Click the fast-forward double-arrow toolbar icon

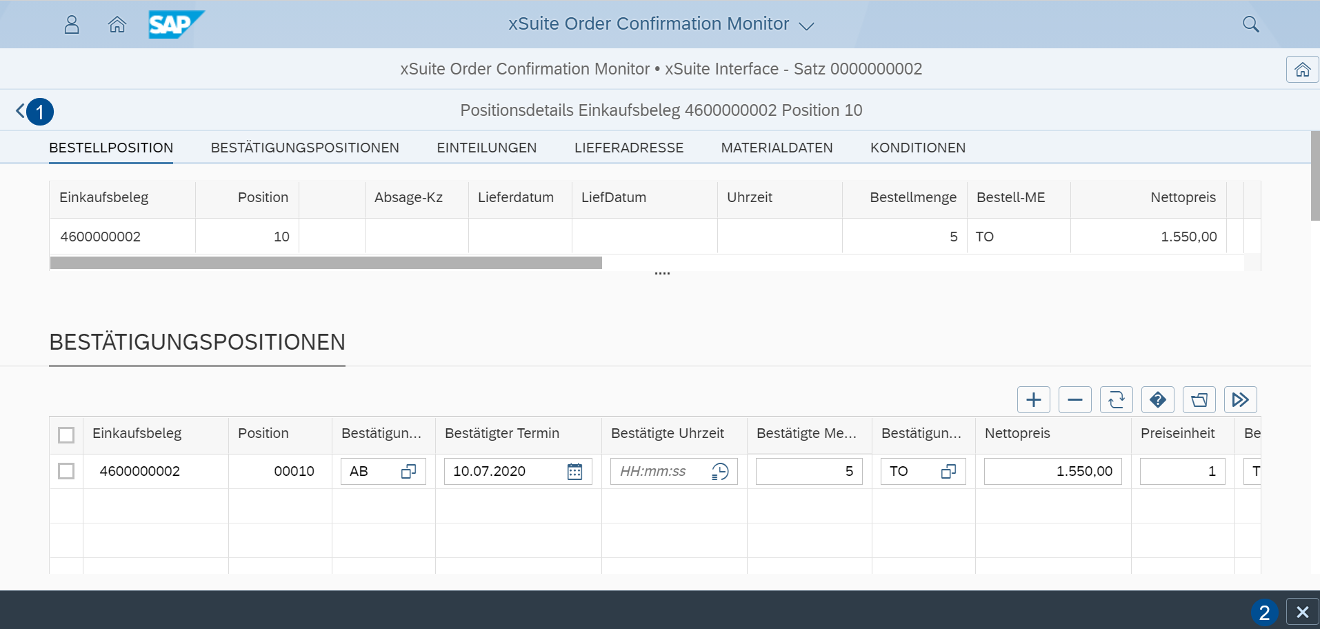pos(1240,399)
